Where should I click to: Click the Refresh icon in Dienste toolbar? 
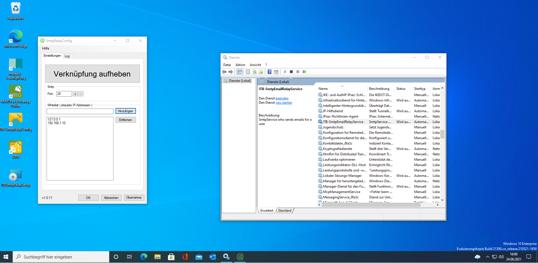tap(254, 72)
